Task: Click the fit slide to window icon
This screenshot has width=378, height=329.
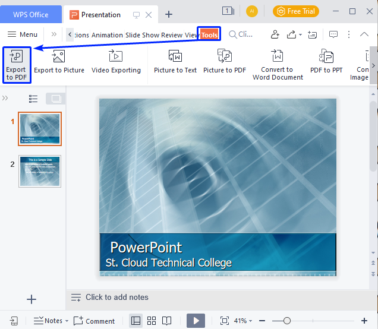Action: click(x=225, y=321)
